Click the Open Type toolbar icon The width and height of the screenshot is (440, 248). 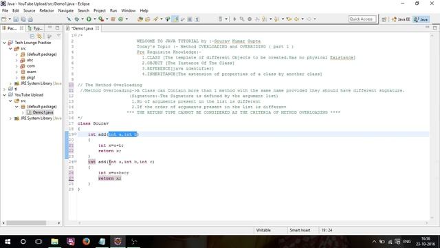coord(140,19)
